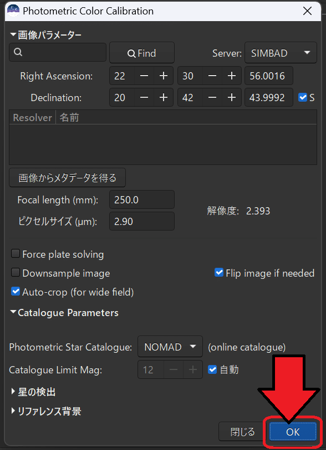The height and width of the screenshot is (450, 326).
Task: Disable Auto-crop for wide field
Action: (15, 292)
